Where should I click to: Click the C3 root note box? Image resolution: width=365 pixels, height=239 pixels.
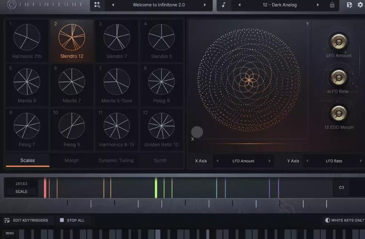(x=342, y=187)
